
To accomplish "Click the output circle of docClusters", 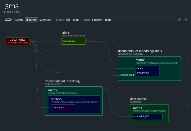I will click(x=187, y=107).
